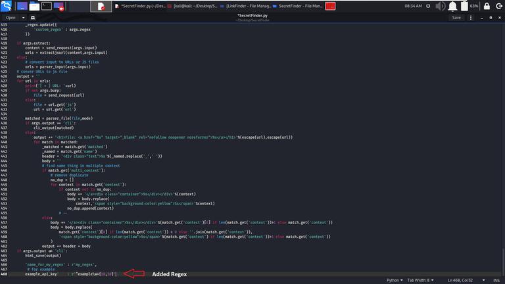This screenshot has width=505, height=284.
Task: Toggle the INS insert mode indicator
Action: point(496,280)
